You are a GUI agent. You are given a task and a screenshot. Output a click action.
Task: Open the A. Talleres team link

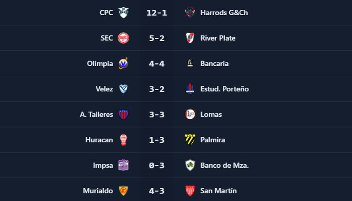click(x=96, y=114)
